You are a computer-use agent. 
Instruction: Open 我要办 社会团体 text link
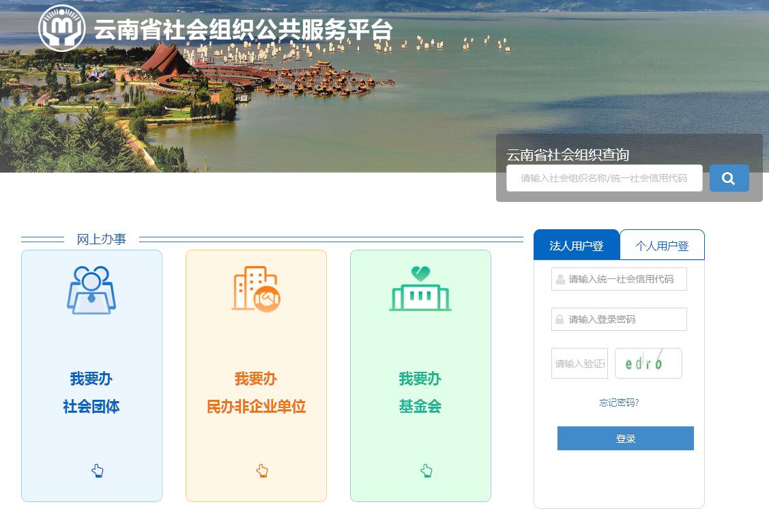[x=91, y=392]
